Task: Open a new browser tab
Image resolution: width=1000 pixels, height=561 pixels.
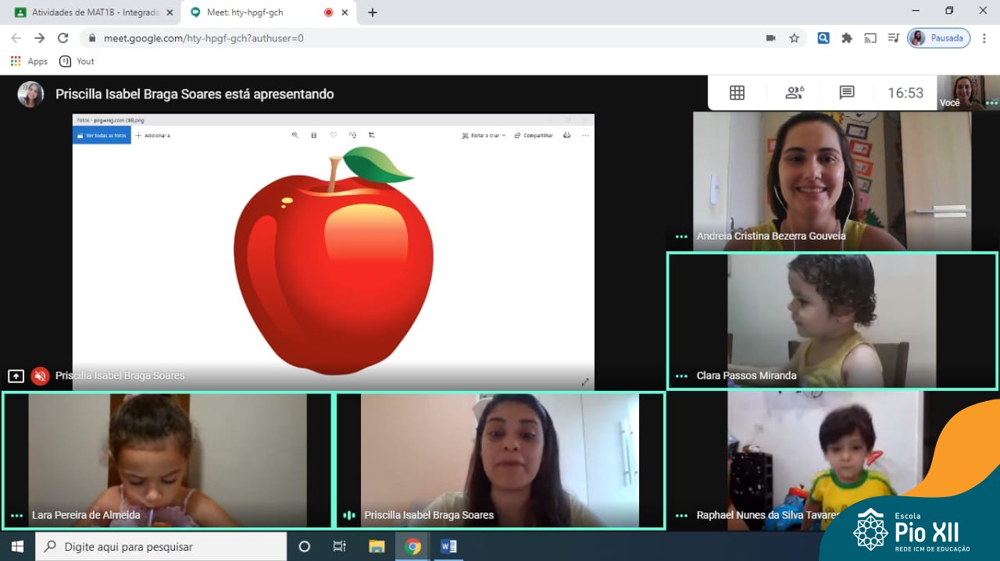Action: [373, 12]
